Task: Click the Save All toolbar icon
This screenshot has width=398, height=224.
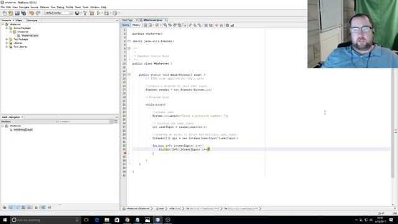Action: click(24, 13)
